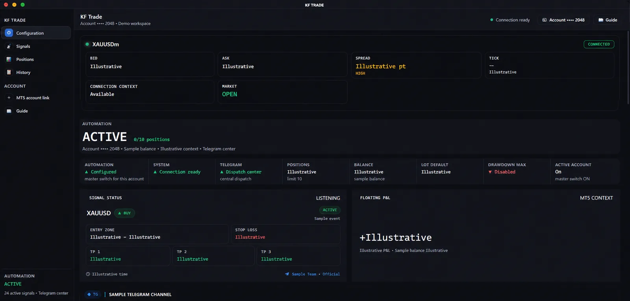Click the Stop Loss value box
The height and width of the screenshot is (301, 630).
click(x=285, y=234)
